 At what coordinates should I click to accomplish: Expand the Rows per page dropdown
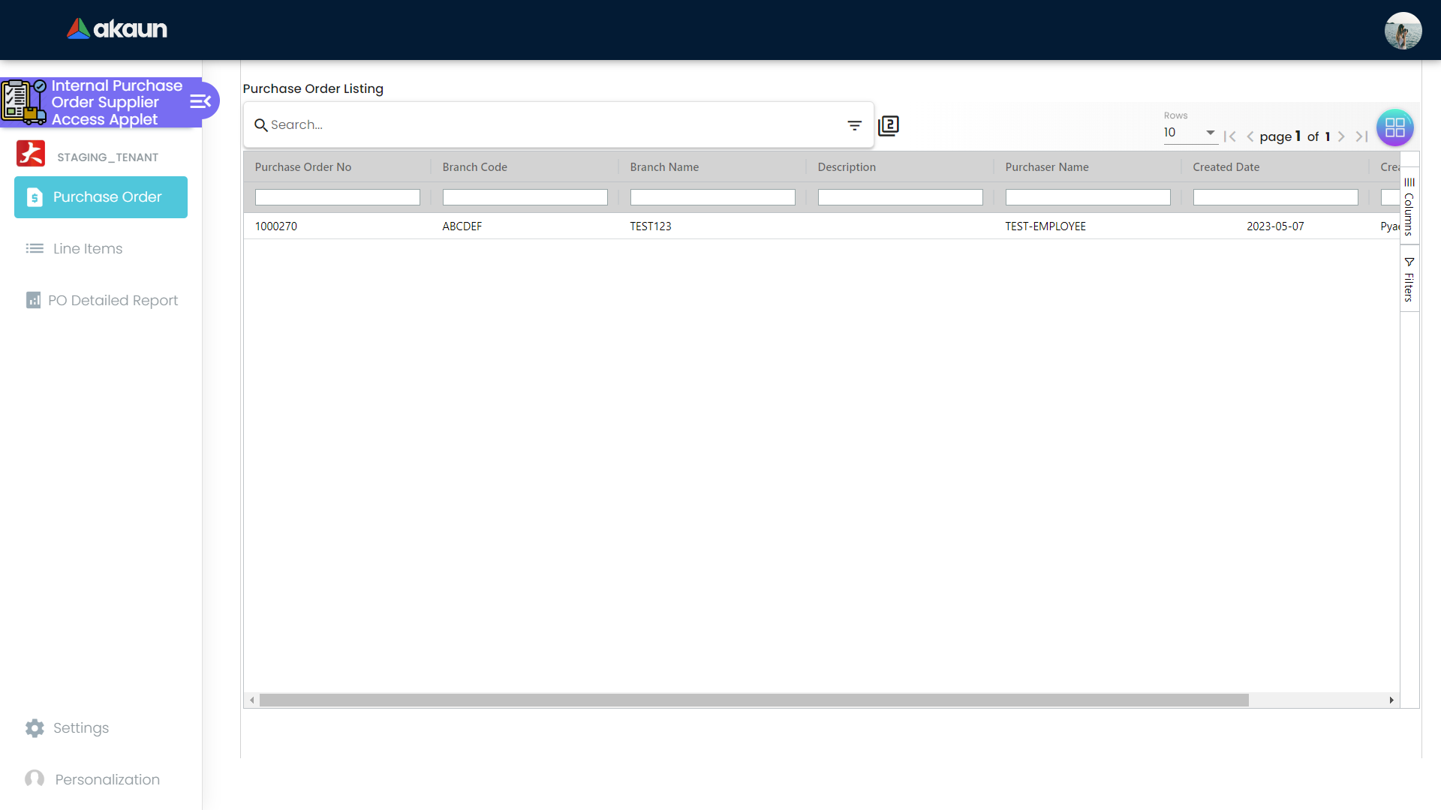(x=1190, y=133)
